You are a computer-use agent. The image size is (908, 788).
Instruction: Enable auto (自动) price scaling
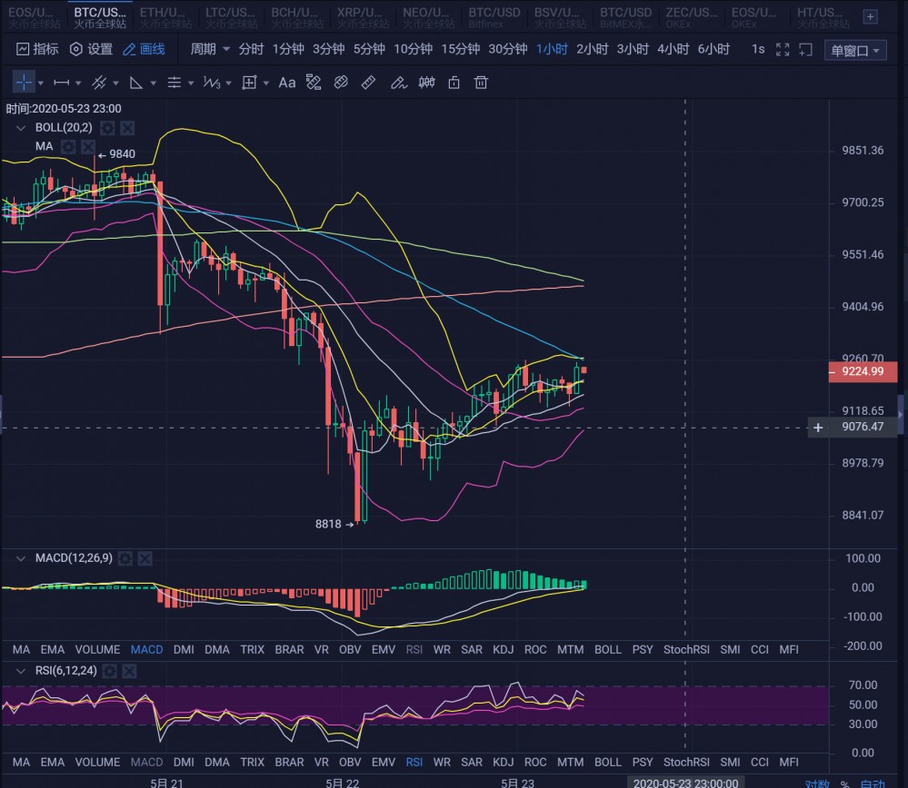click(x=873, y=783)
